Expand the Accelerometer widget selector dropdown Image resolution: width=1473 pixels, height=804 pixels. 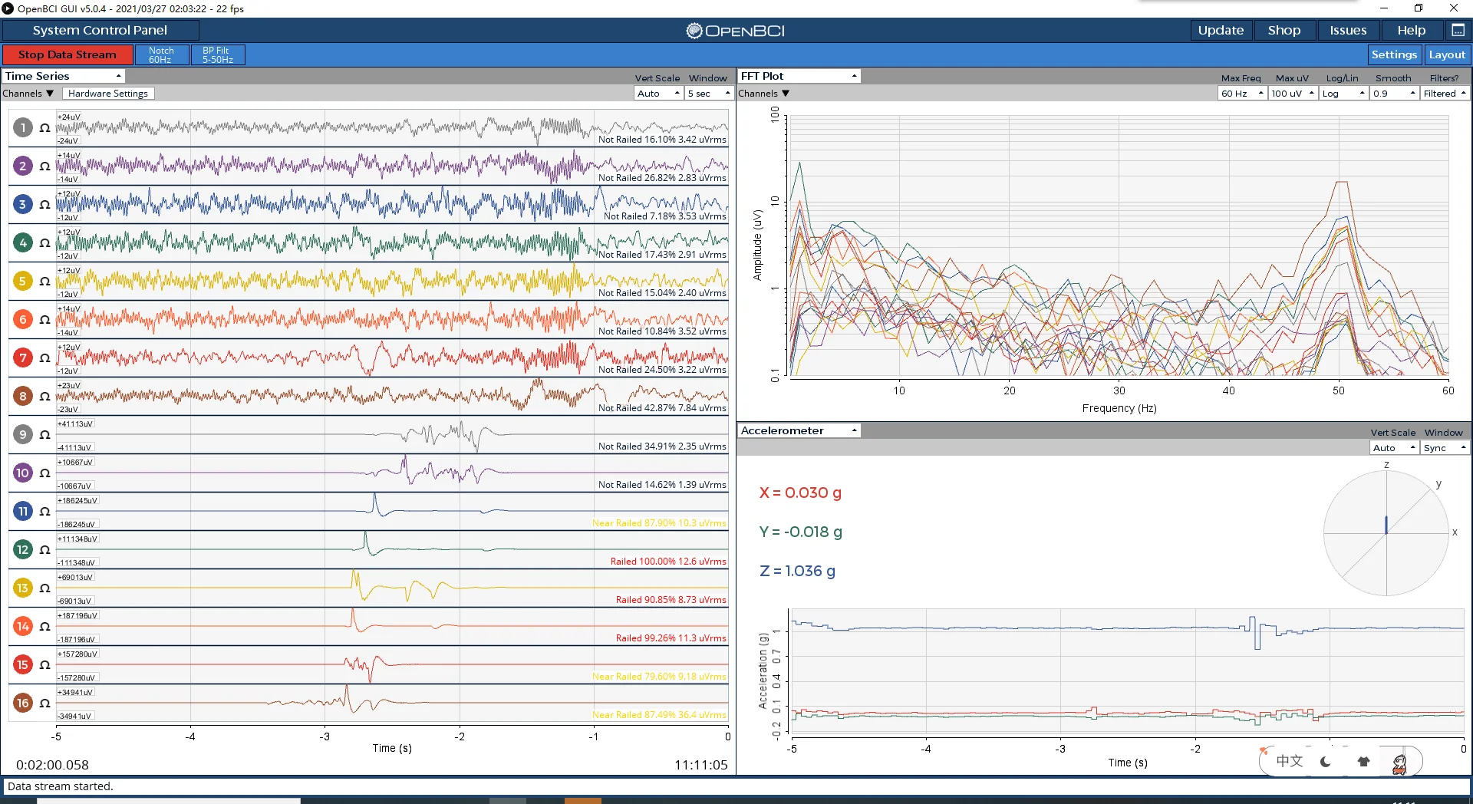coord(799,430)
